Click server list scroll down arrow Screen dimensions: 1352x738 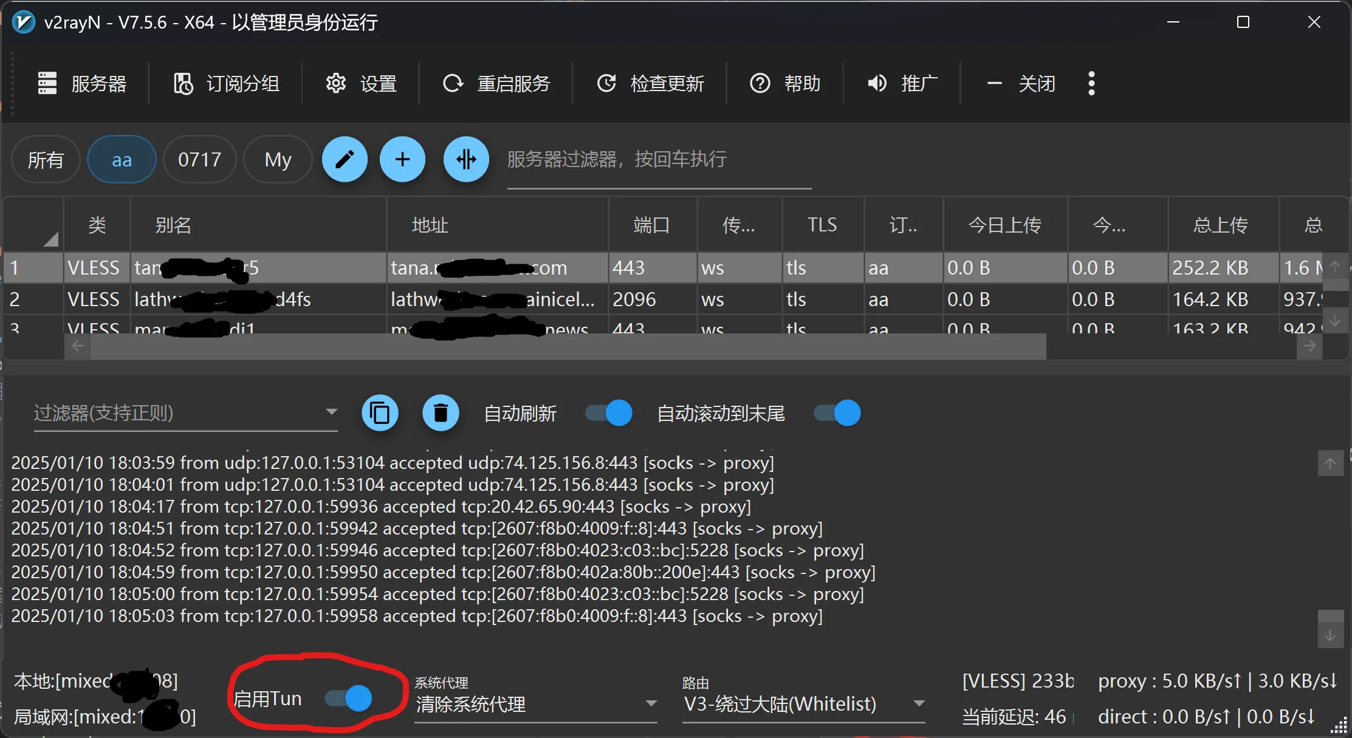click(1336, 320)
